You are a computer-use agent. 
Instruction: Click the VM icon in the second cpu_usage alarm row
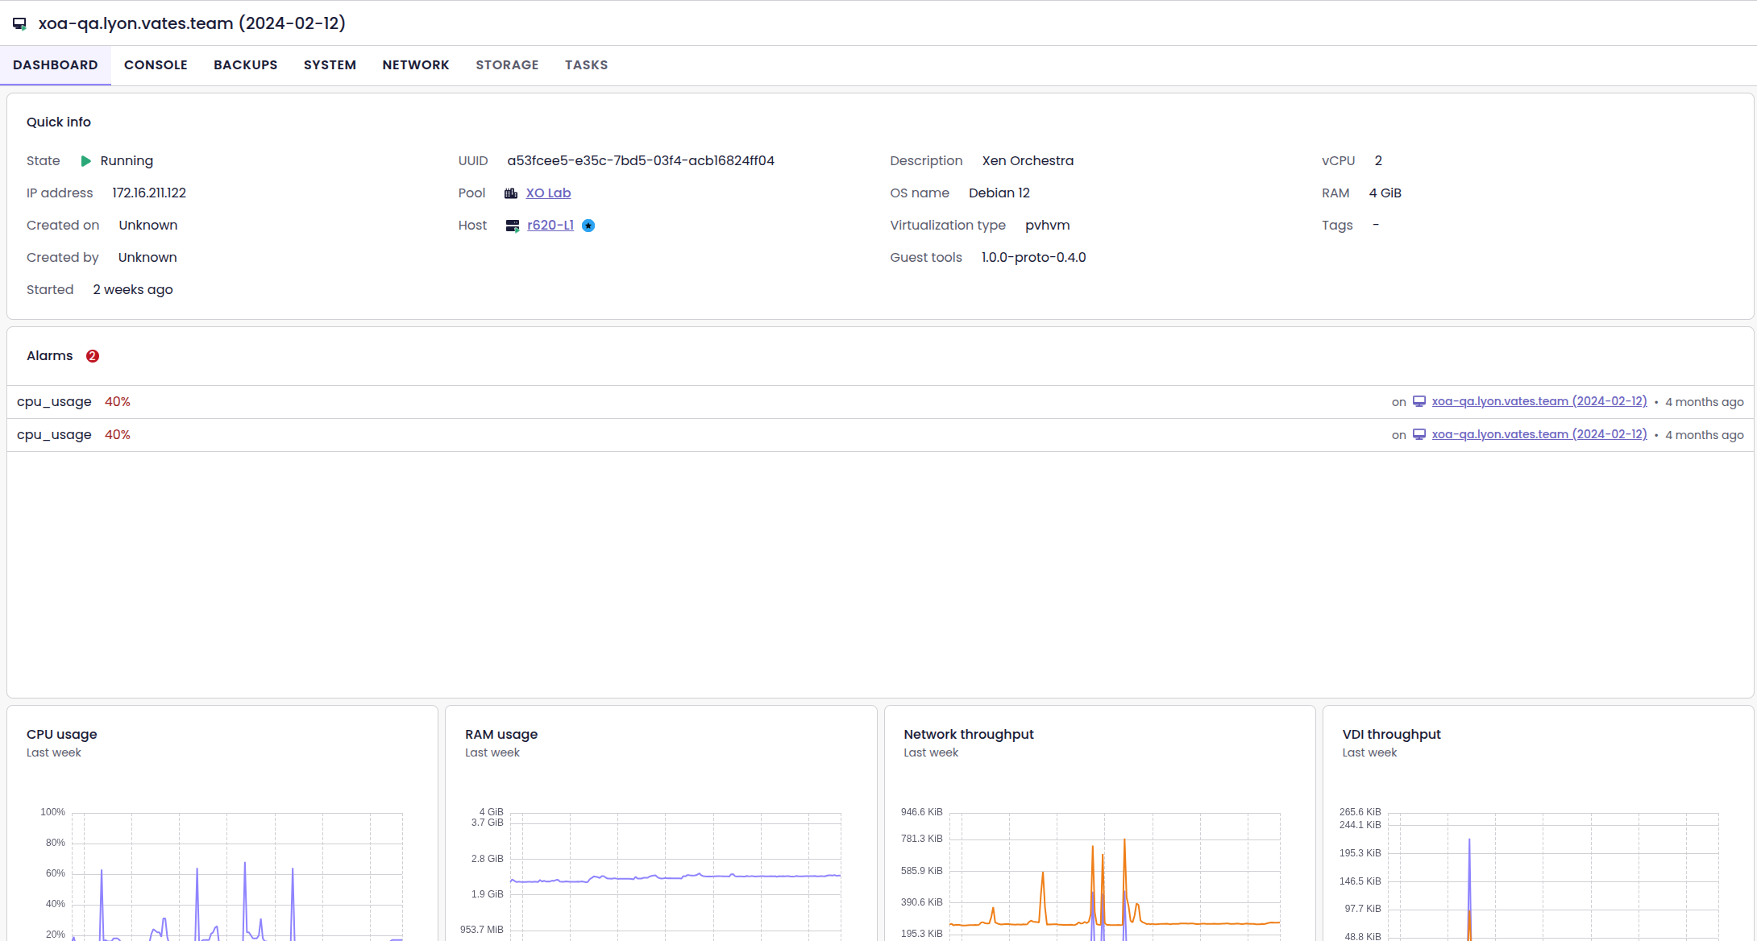pyautogui.click(x=1419, y=434)
